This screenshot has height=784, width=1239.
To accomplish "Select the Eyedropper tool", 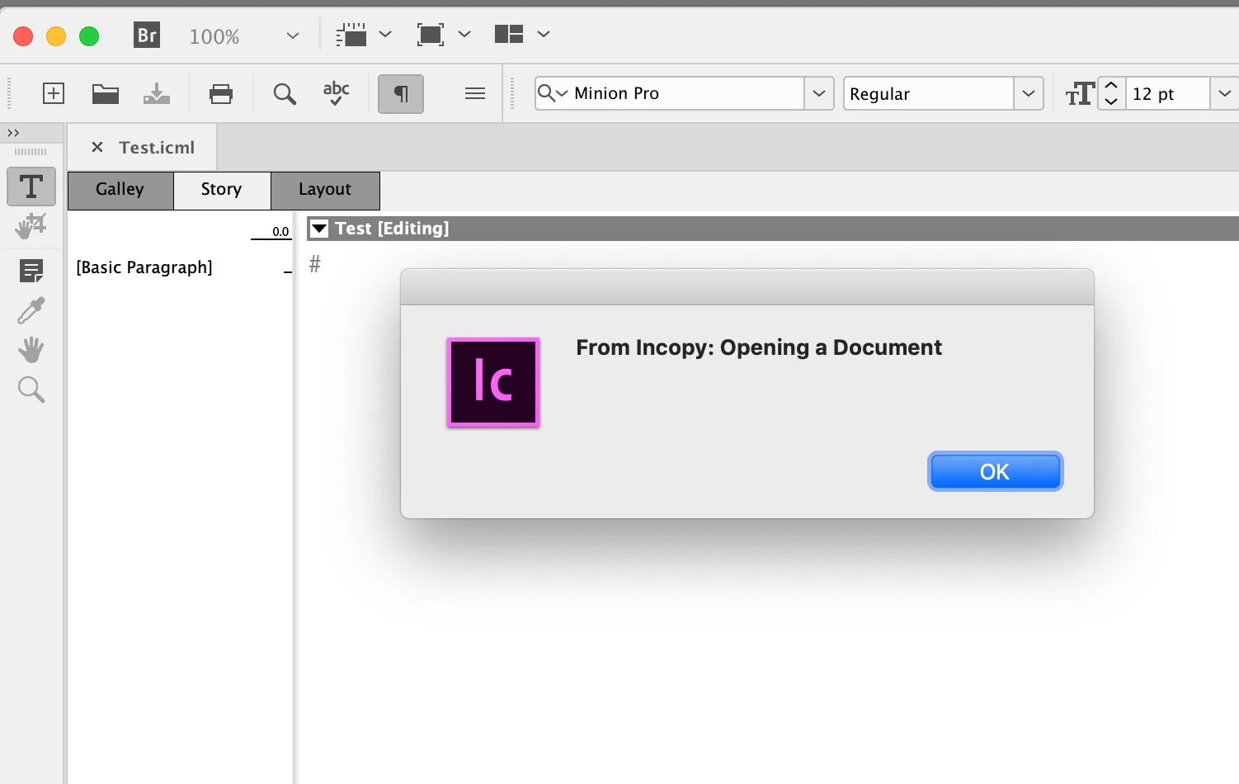I will 31,310.
